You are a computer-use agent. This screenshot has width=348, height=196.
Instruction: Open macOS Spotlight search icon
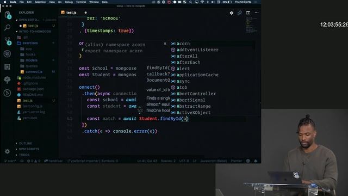[190, 2]
